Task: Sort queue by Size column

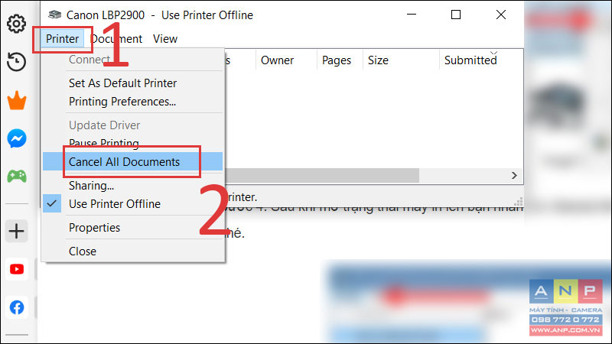Action: [x=401, y=60]
